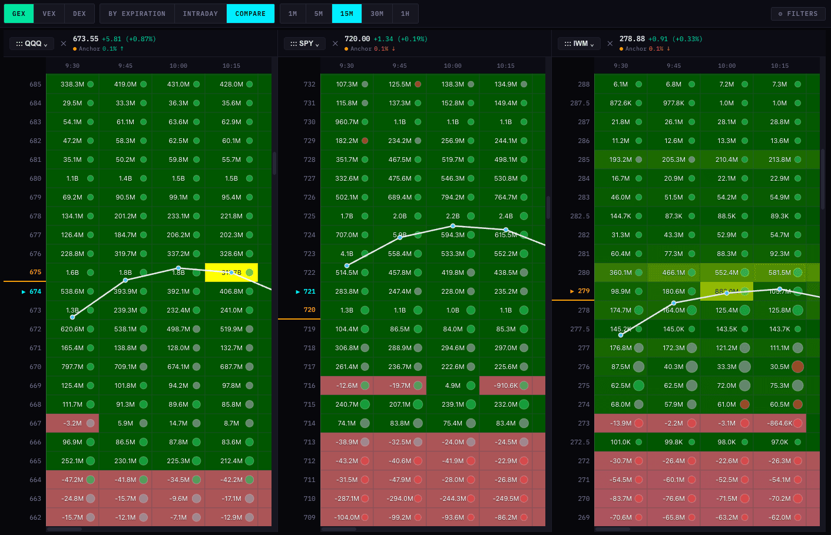831x535 pixels.
Task: Click the red dot beside SPY 732 125.5M
Action: click(x=418, y=84)
